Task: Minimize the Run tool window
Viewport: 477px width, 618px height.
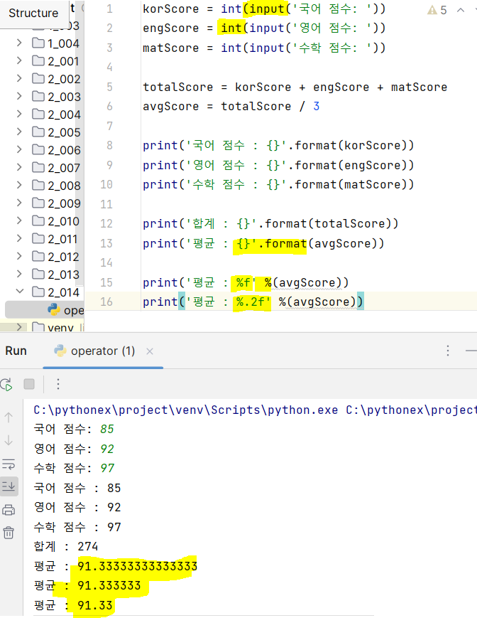Action: click(471, 351)
